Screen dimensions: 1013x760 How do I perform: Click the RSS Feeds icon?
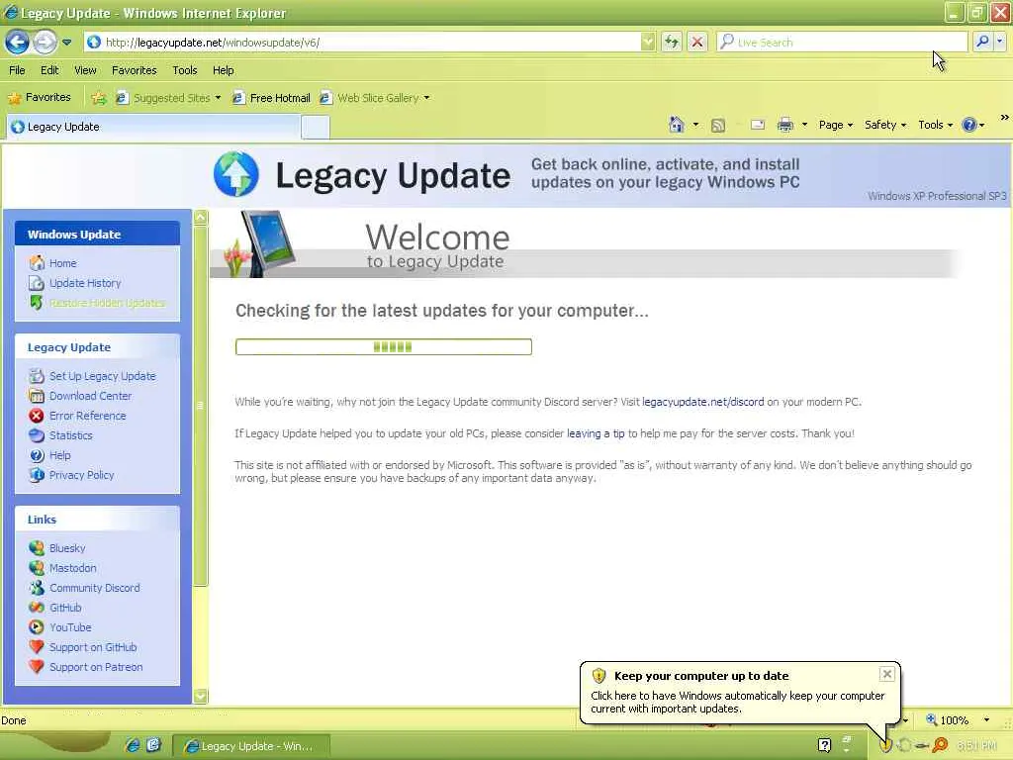(718, 126)
